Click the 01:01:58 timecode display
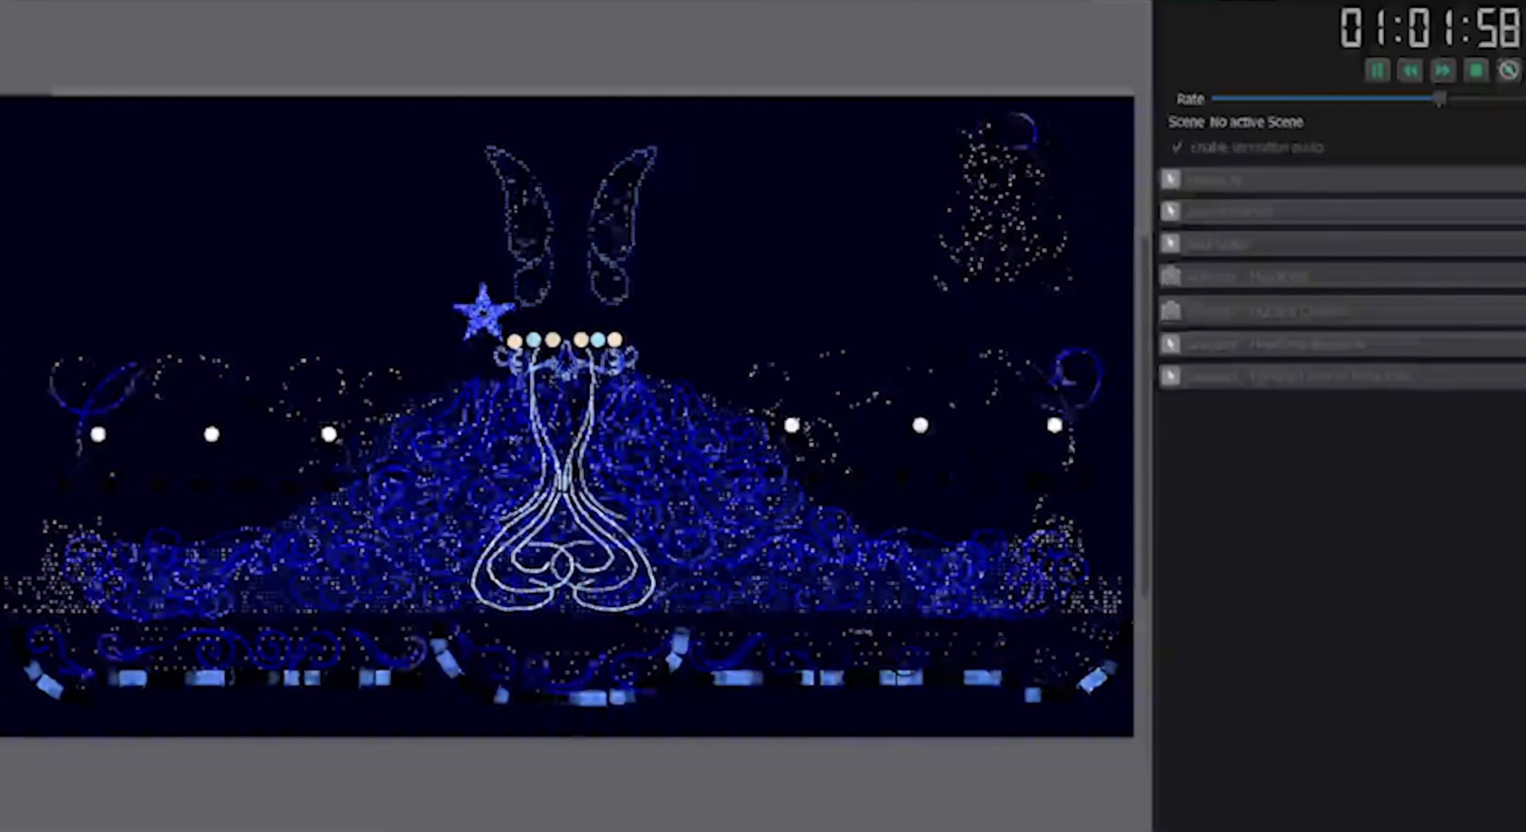 click(1429, 29)
